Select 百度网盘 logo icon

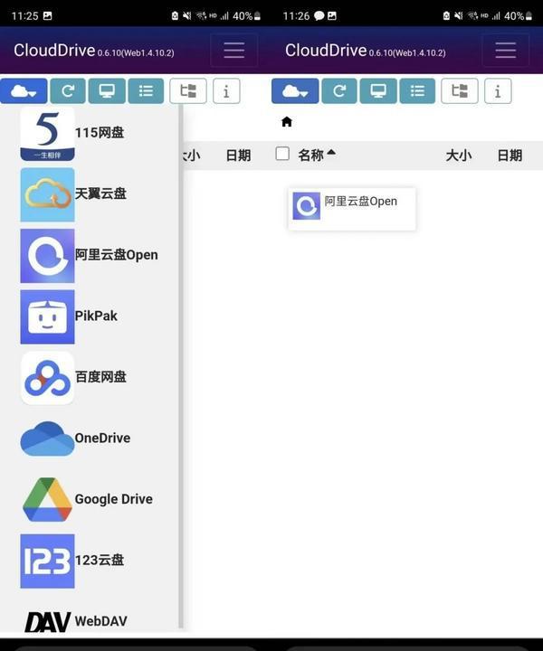click(47, 378)
